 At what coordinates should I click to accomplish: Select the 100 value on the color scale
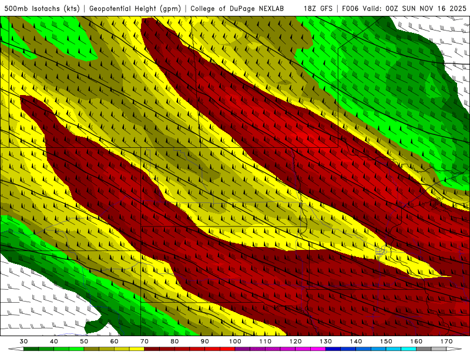click(236, 341)
